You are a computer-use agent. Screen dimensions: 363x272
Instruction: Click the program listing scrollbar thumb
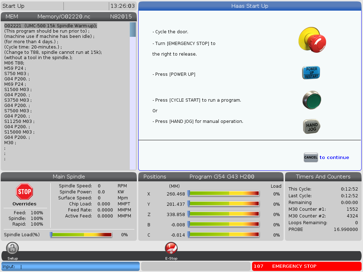(x=133, y=30)
